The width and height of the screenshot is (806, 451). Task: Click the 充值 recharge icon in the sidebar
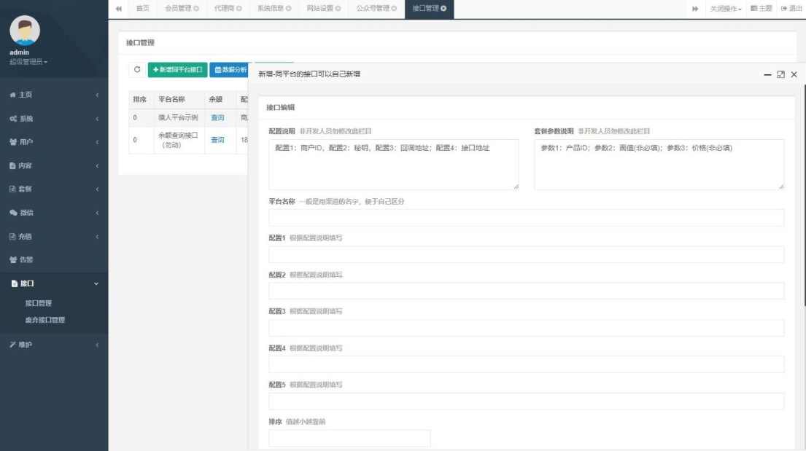12,235
